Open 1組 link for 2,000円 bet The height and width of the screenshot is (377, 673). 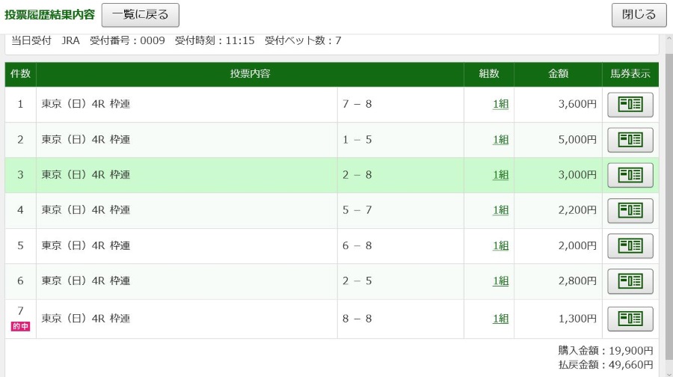[500, 245]
